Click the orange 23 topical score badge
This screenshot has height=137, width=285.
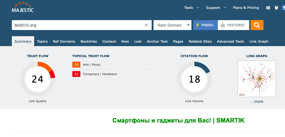coord(76,65)
